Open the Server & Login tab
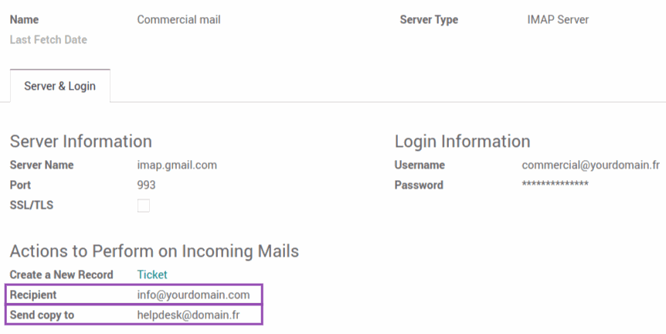 (60, 86)
